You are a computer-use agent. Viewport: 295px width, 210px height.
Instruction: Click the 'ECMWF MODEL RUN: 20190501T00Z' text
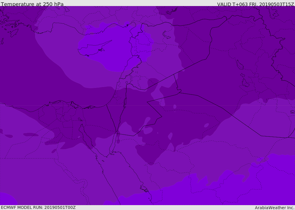pyautogui.click(x=38, y=207)
